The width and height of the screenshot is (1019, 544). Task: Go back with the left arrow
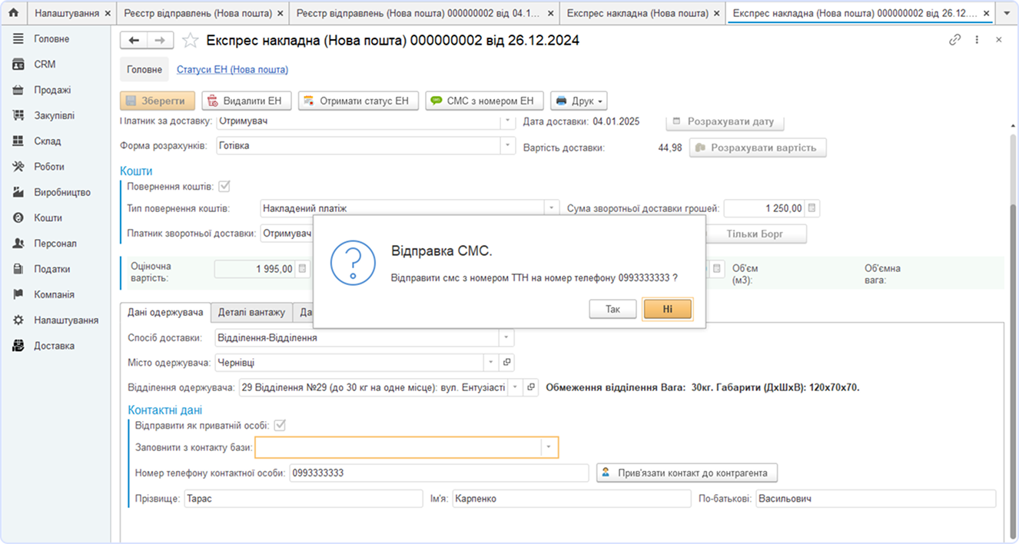click(134, 41)
